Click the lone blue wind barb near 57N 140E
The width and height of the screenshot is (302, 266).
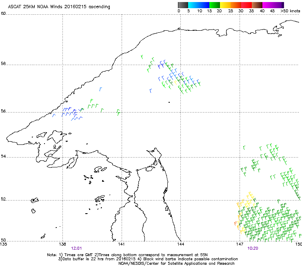pos(100,89)
